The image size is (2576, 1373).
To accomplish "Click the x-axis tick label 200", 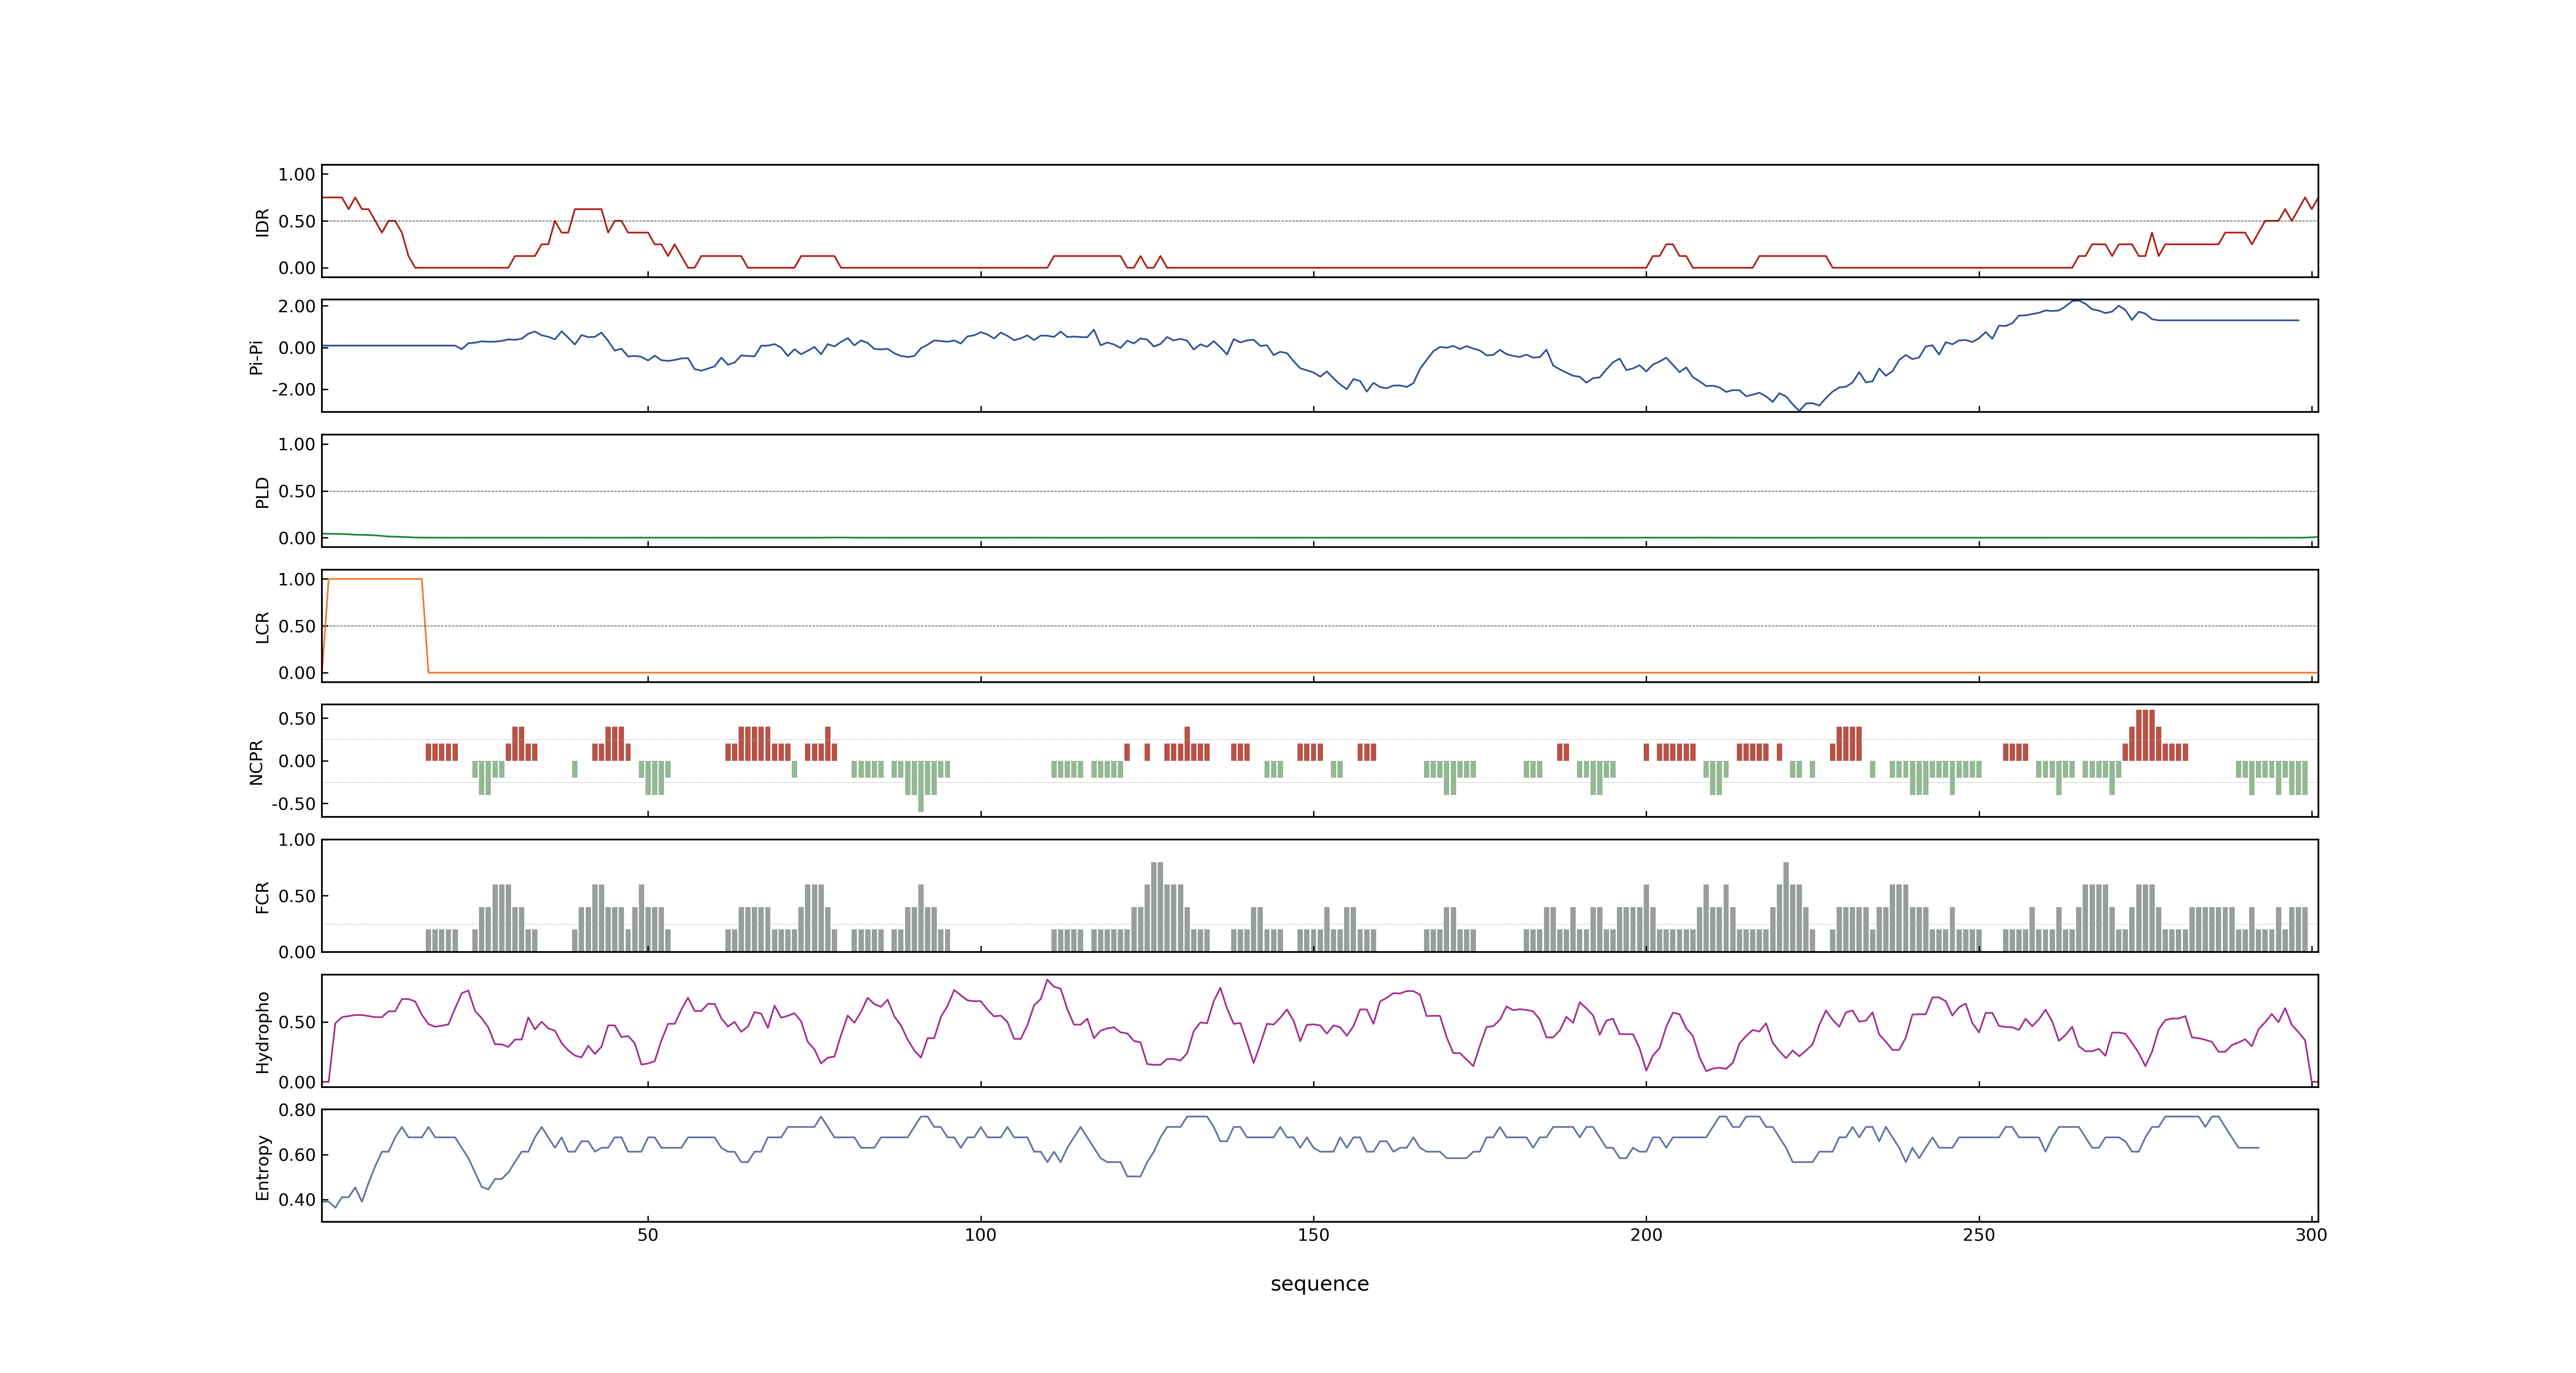I will click(x=1646, y=1235).
